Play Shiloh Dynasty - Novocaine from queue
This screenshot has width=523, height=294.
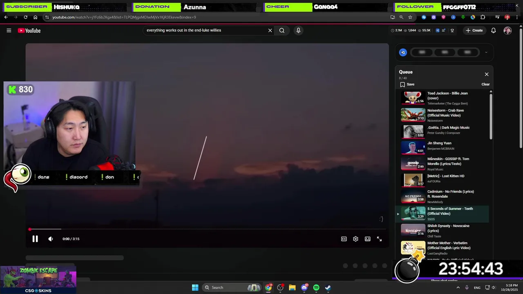[x=445, y=231]
